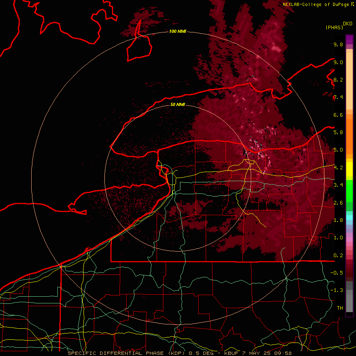Image resolution: width=356 pixels, height=356 pixels.
Task: Pick the cyan band of the color bar
Action: click(x=349, y=218)
